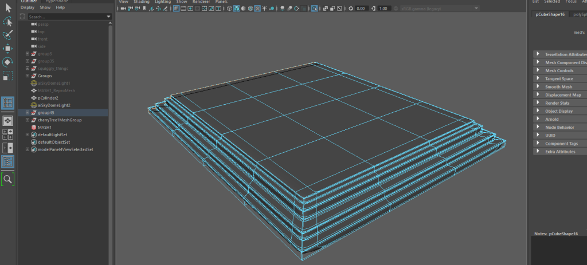Expand the group45 node in Outliner
This screenshot has width=587, height=265.
[x=28, y=113]
